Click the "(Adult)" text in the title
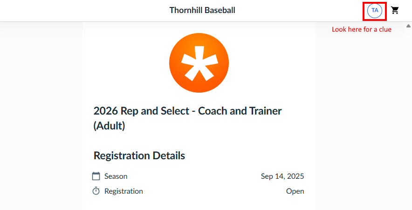 click(109, 126)
